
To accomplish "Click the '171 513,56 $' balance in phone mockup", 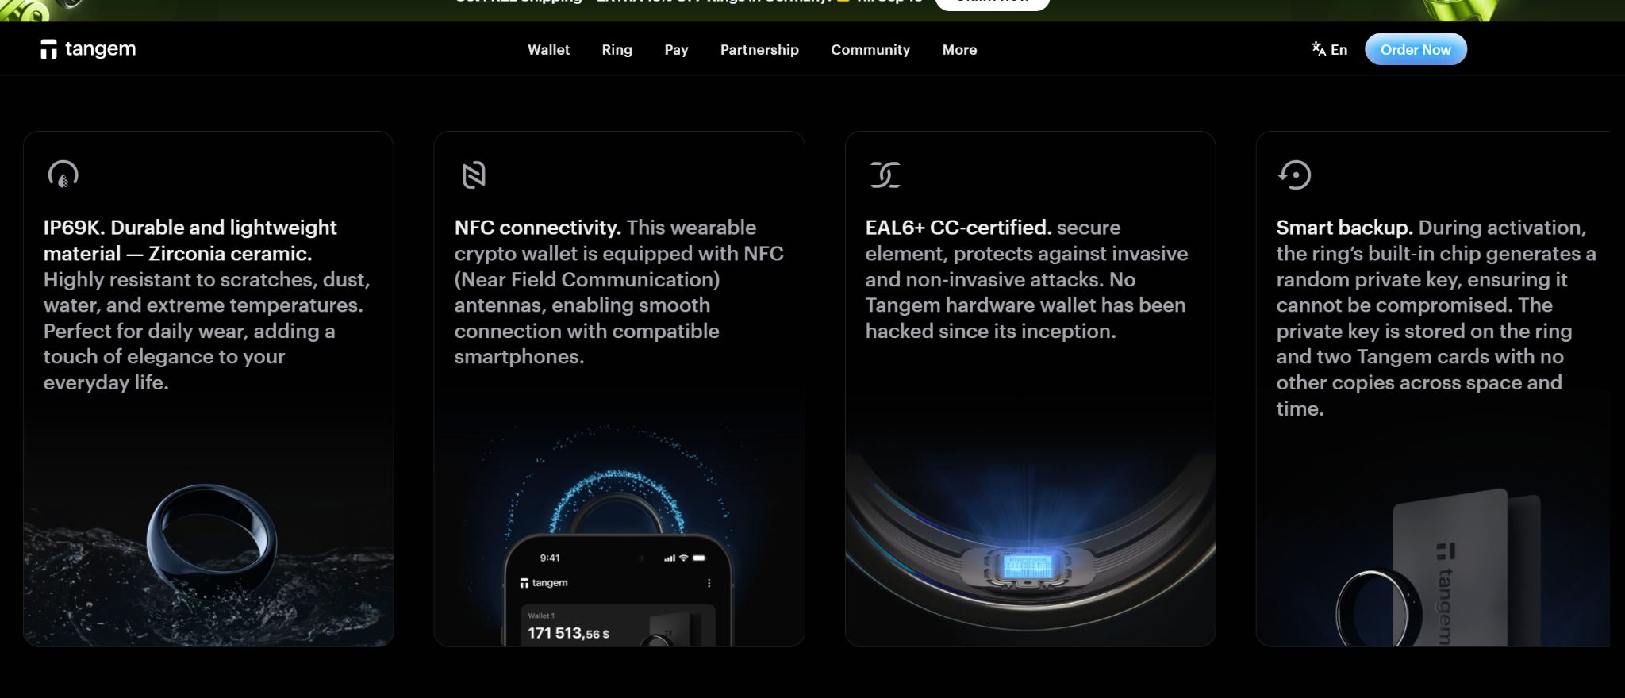I will point(569,633).
